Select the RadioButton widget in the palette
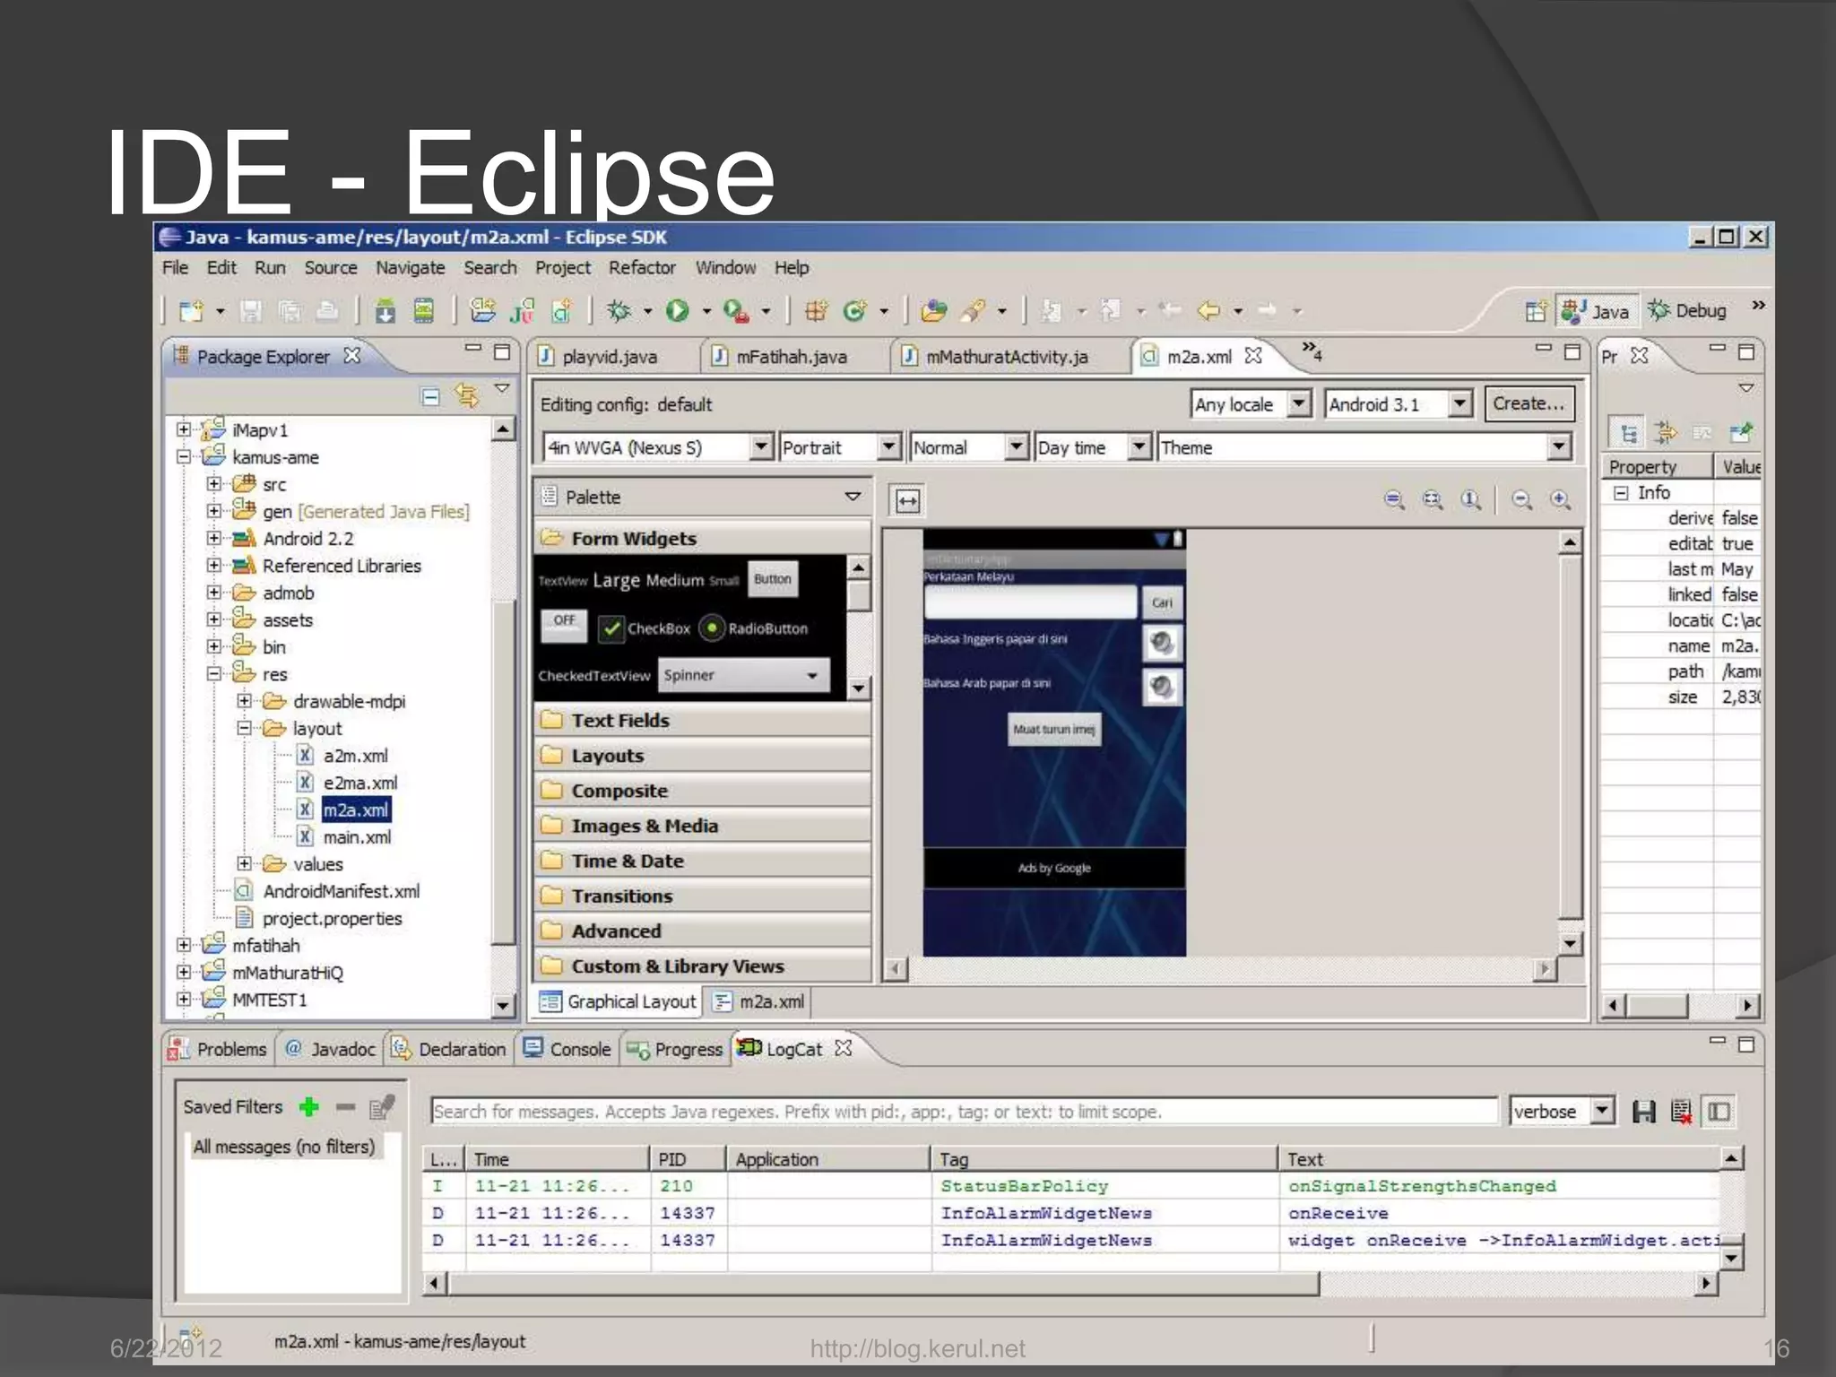Image resolution: width=1836 pixels, height=1377 pixels. coord(754,628)
